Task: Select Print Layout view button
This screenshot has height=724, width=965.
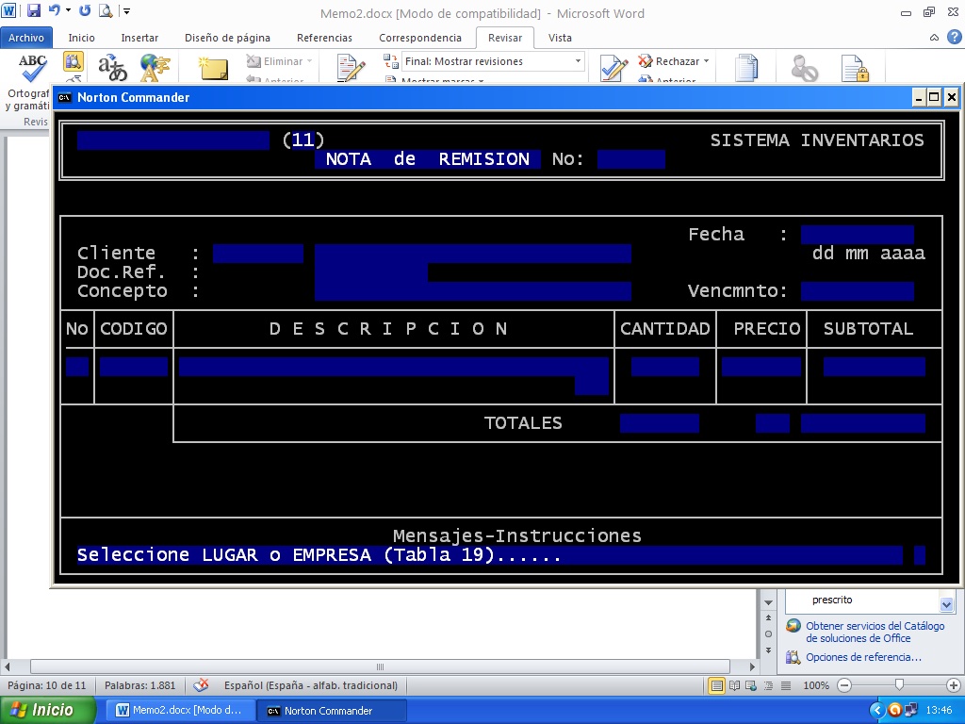Action: click(717, 685)
